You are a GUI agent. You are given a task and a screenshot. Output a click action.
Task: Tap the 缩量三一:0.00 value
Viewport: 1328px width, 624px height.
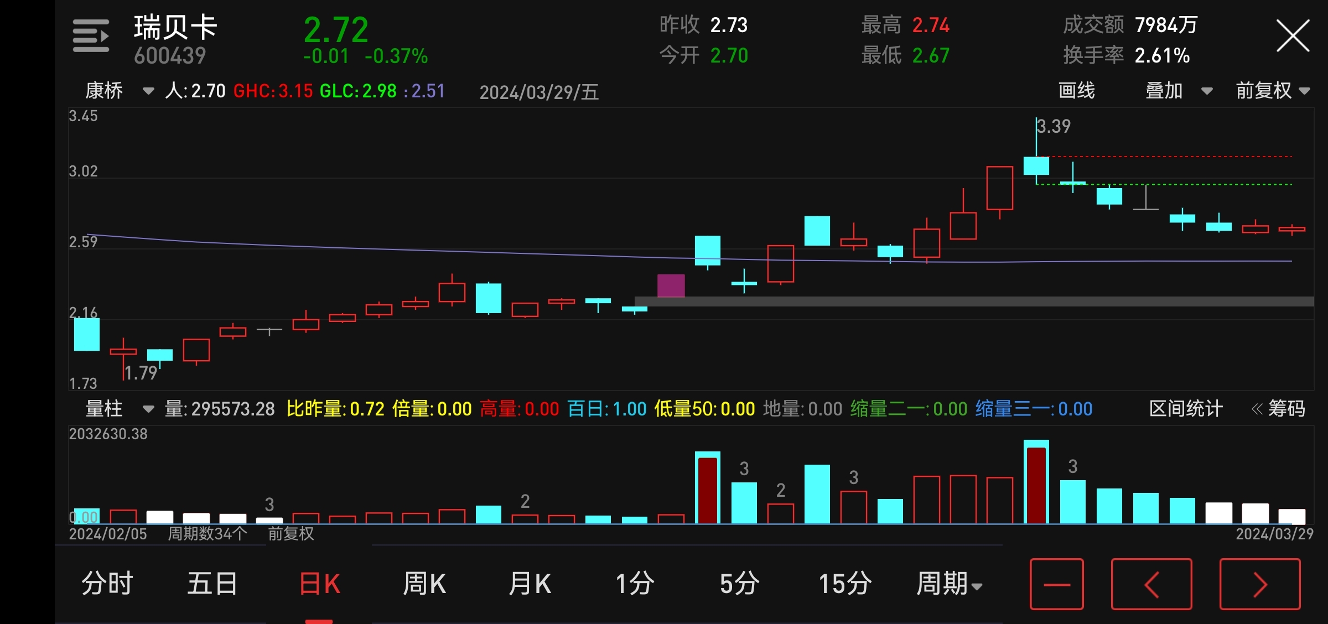pos(1034,409)
